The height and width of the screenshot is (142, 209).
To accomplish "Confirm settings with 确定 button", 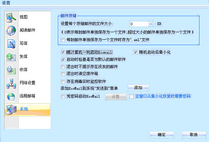I will pos(161,135).
